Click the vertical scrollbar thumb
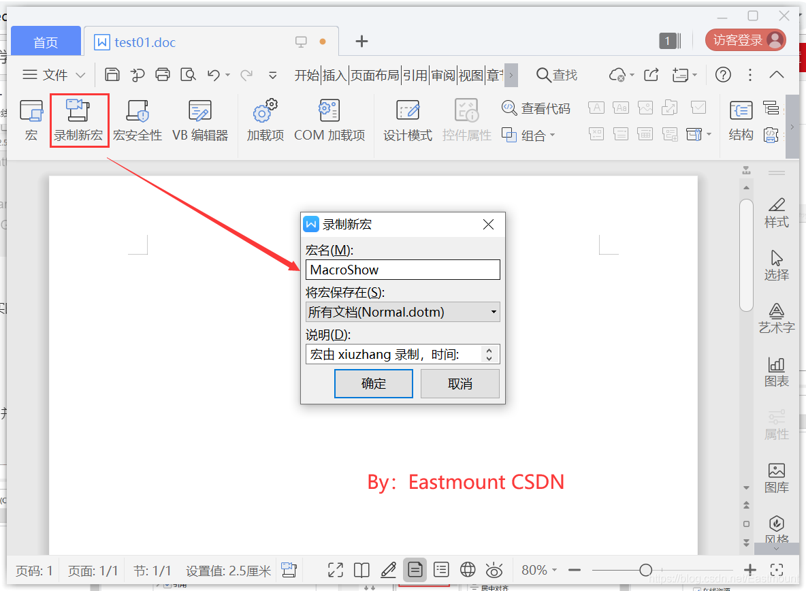806x591 pixels. (746, 255)
